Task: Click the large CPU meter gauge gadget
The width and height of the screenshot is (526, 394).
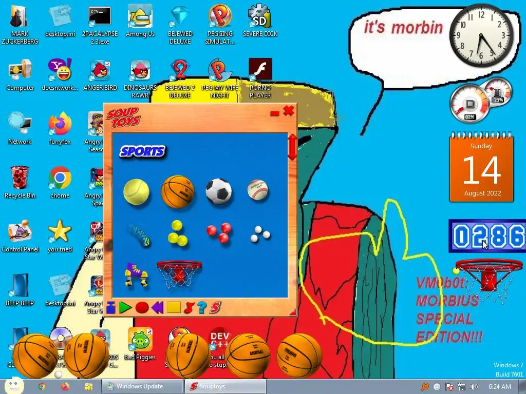Action: (x=469, y=104)
